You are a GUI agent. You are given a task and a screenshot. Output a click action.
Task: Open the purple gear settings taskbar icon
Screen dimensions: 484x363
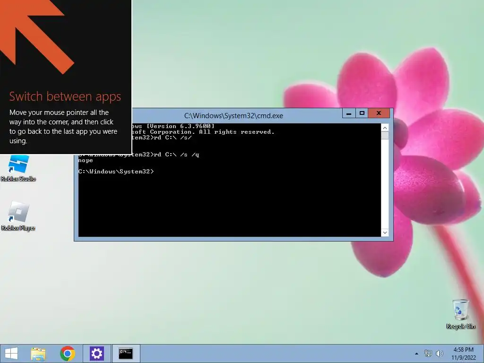pos(96,354)
